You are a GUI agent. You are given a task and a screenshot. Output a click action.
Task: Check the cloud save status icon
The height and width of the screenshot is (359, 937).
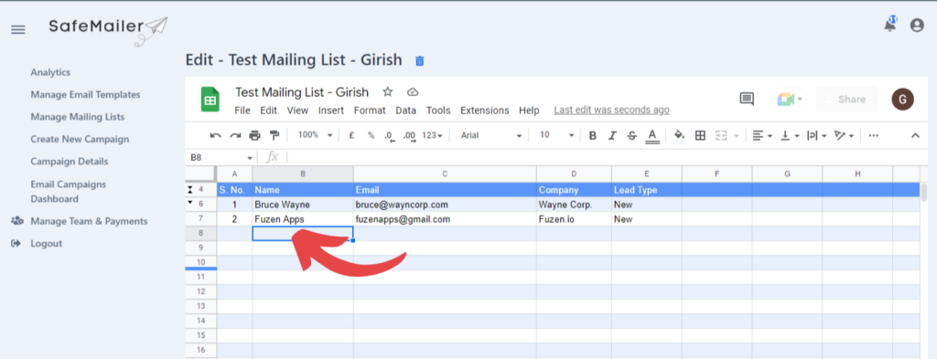click(413, 92)
